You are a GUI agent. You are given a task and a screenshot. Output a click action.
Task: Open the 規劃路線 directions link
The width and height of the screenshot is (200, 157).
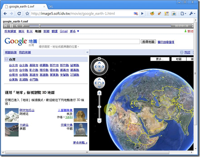(x=11, y=52)
